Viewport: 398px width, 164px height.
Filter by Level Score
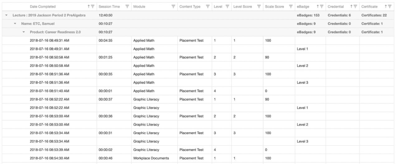coord(258,7)
